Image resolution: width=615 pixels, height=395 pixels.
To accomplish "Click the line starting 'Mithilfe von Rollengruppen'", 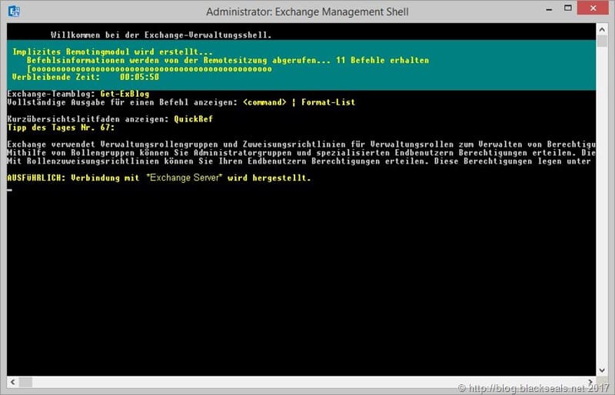I will [301, 153].
